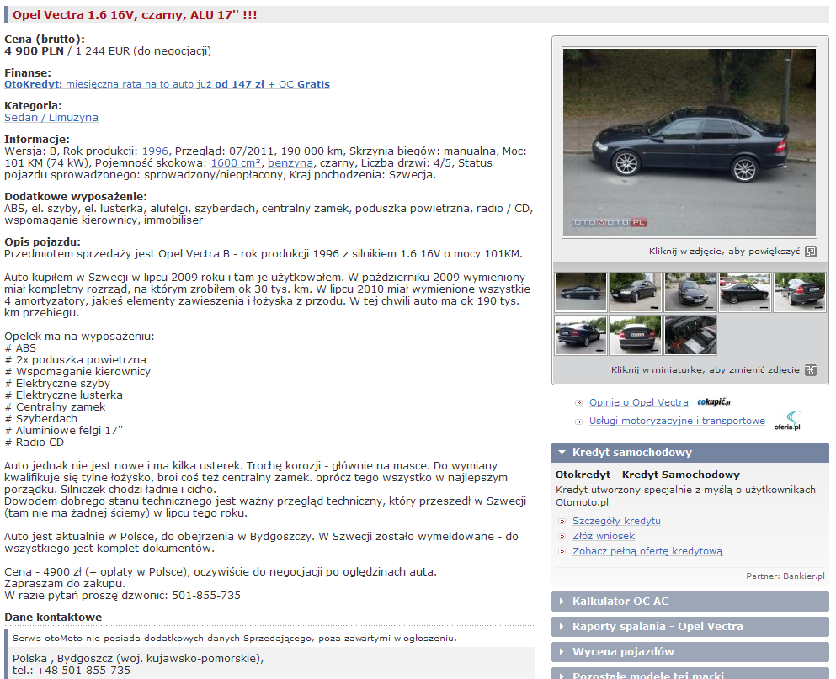Click 'Polska , Bydgoszcz (woj. kujawsko-pomorskie)' address
Viewport: 836px width, 679px height.
point(138,659)
